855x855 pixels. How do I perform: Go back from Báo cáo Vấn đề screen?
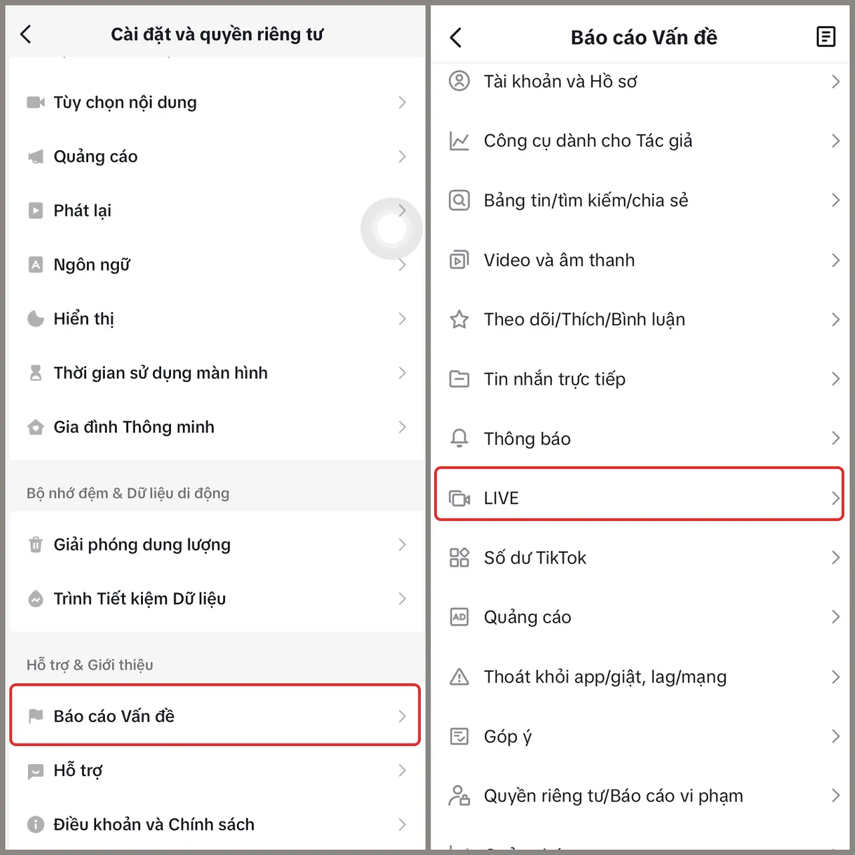(x=456, y=37)
